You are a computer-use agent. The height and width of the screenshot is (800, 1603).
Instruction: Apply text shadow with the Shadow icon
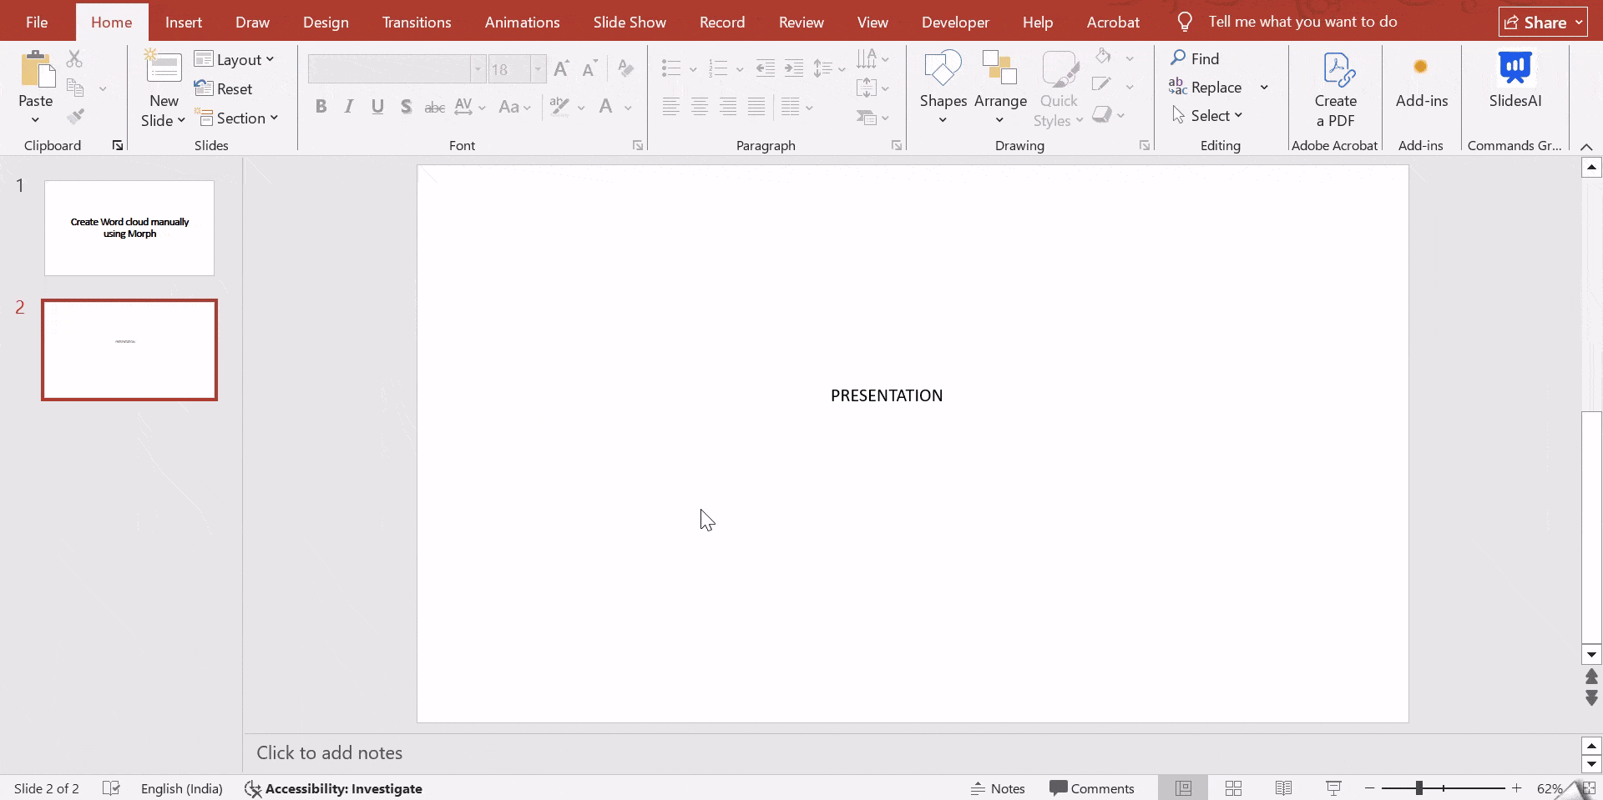[x=407, y=107]
